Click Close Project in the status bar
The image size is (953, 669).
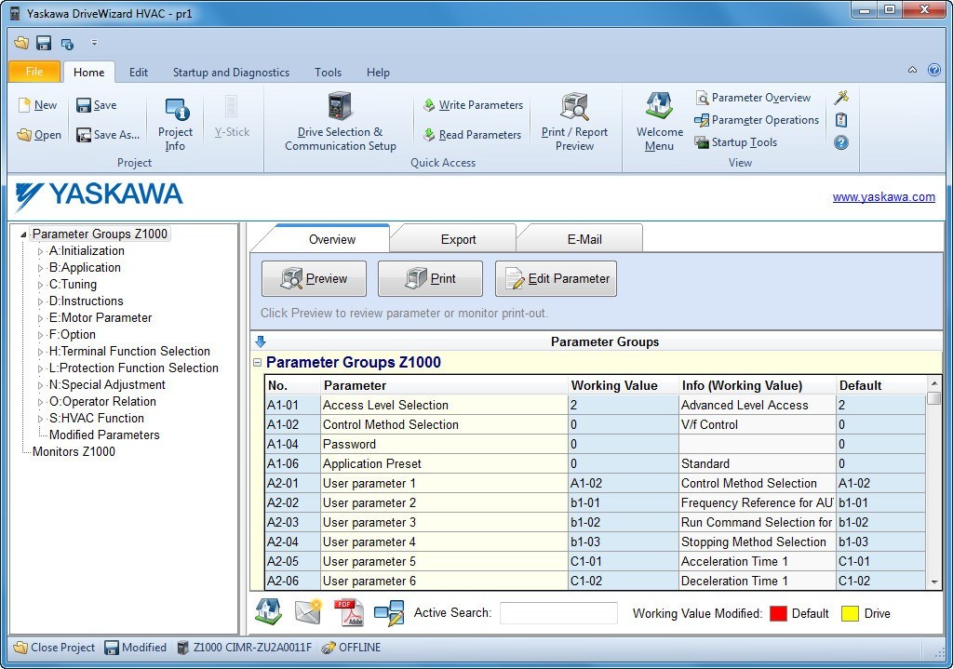(x=55, y=648)
